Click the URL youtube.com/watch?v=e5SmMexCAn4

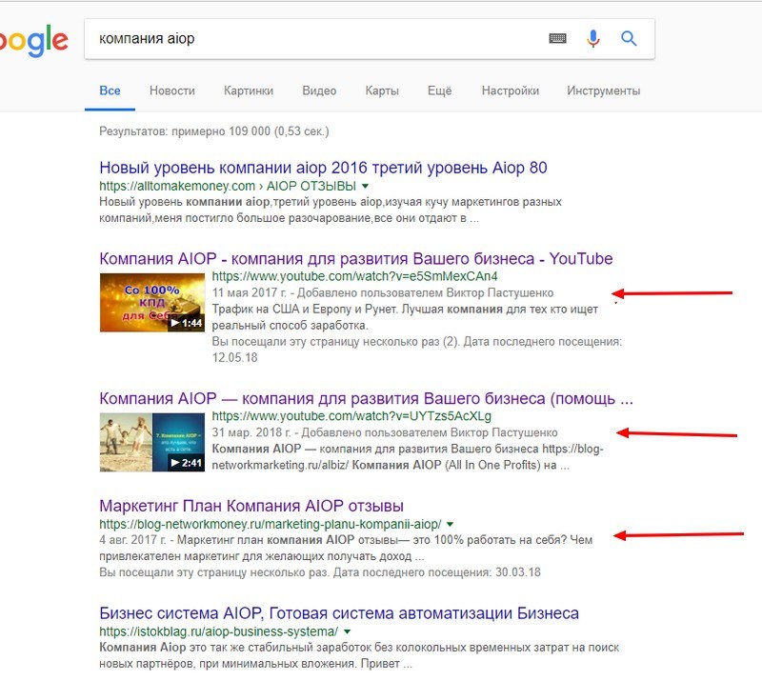354,276
